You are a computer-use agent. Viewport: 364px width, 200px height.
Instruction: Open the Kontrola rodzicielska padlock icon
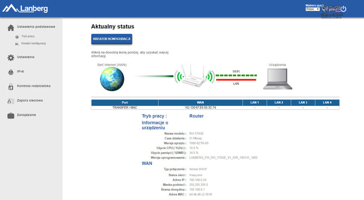[x=11, y=86]
